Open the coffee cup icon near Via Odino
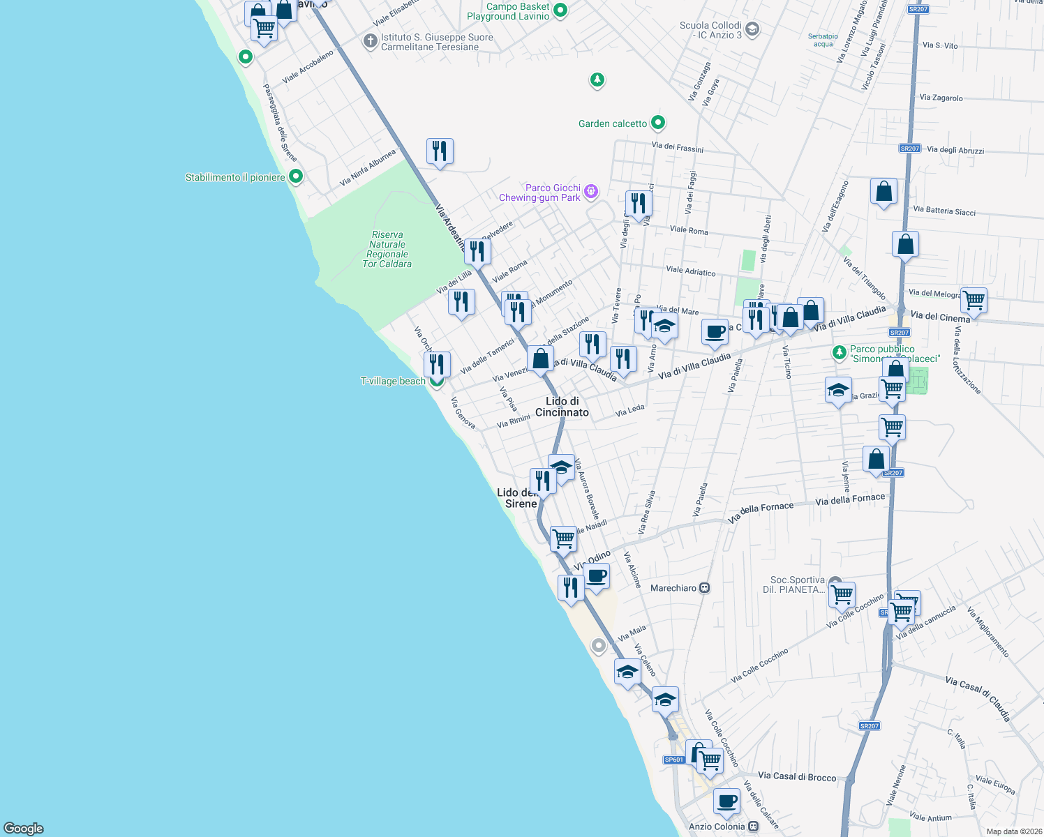1044x837 pixels. click(x=597, y=576)
